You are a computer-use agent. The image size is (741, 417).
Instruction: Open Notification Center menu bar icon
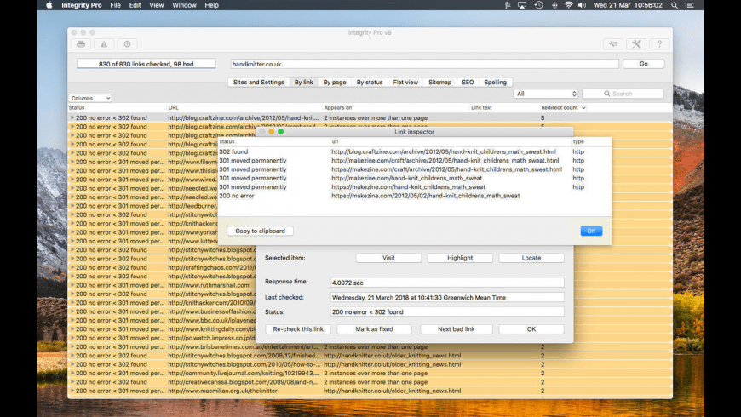[690, 5]
